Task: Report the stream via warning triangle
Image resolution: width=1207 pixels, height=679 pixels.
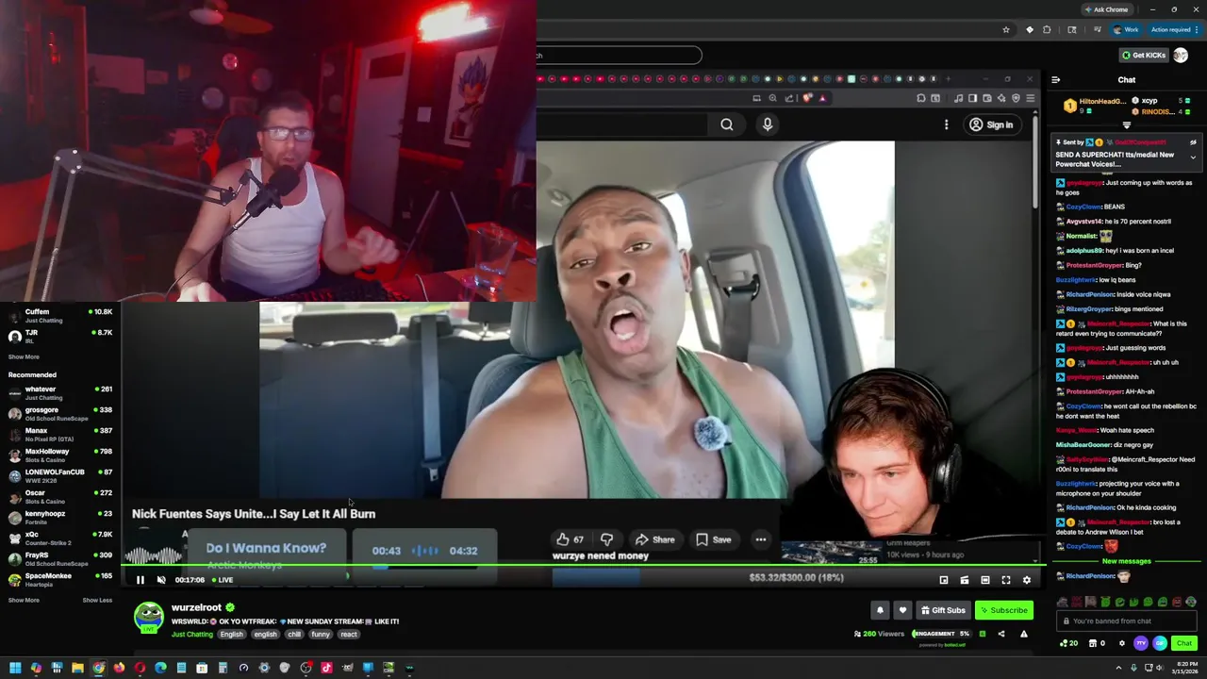Action: pos(1024,634)
